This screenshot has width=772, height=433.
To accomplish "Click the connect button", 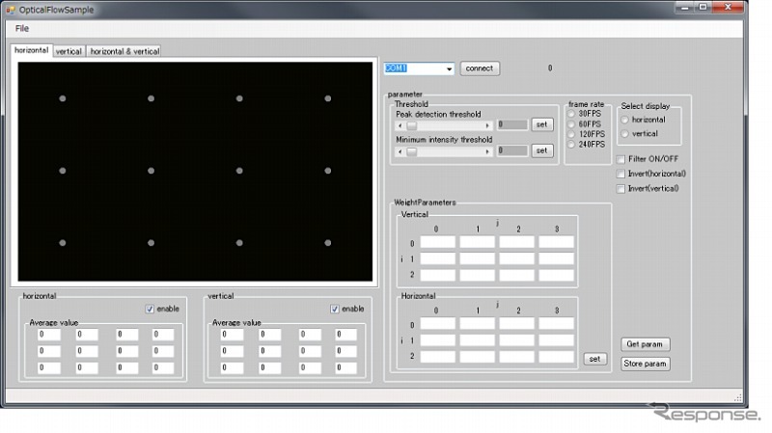I will (x=480, y=68).
